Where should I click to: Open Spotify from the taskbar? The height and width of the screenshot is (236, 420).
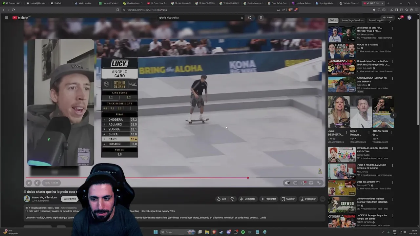(243, 232)
